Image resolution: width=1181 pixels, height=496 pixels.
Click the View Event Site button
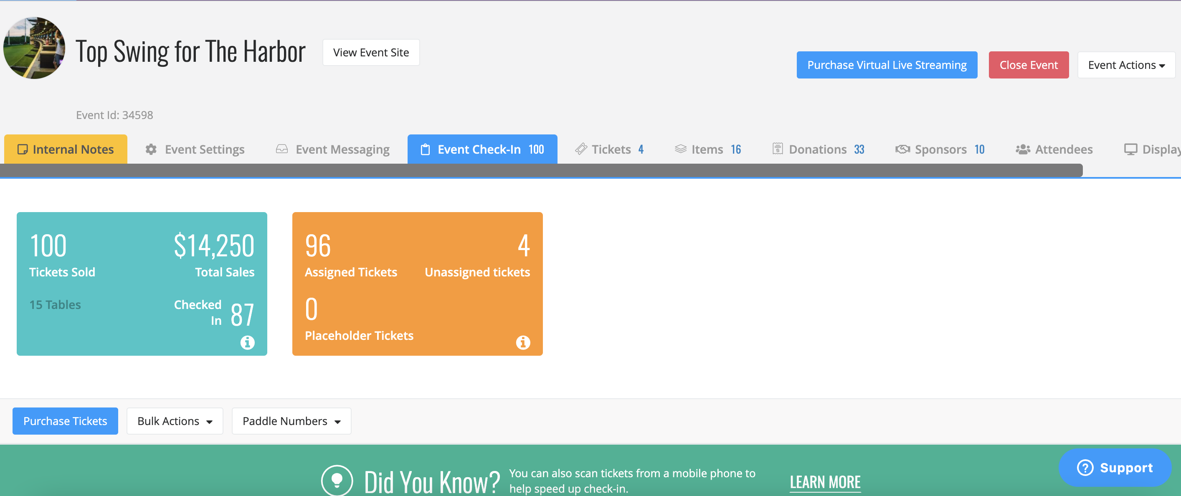[371, 52]
